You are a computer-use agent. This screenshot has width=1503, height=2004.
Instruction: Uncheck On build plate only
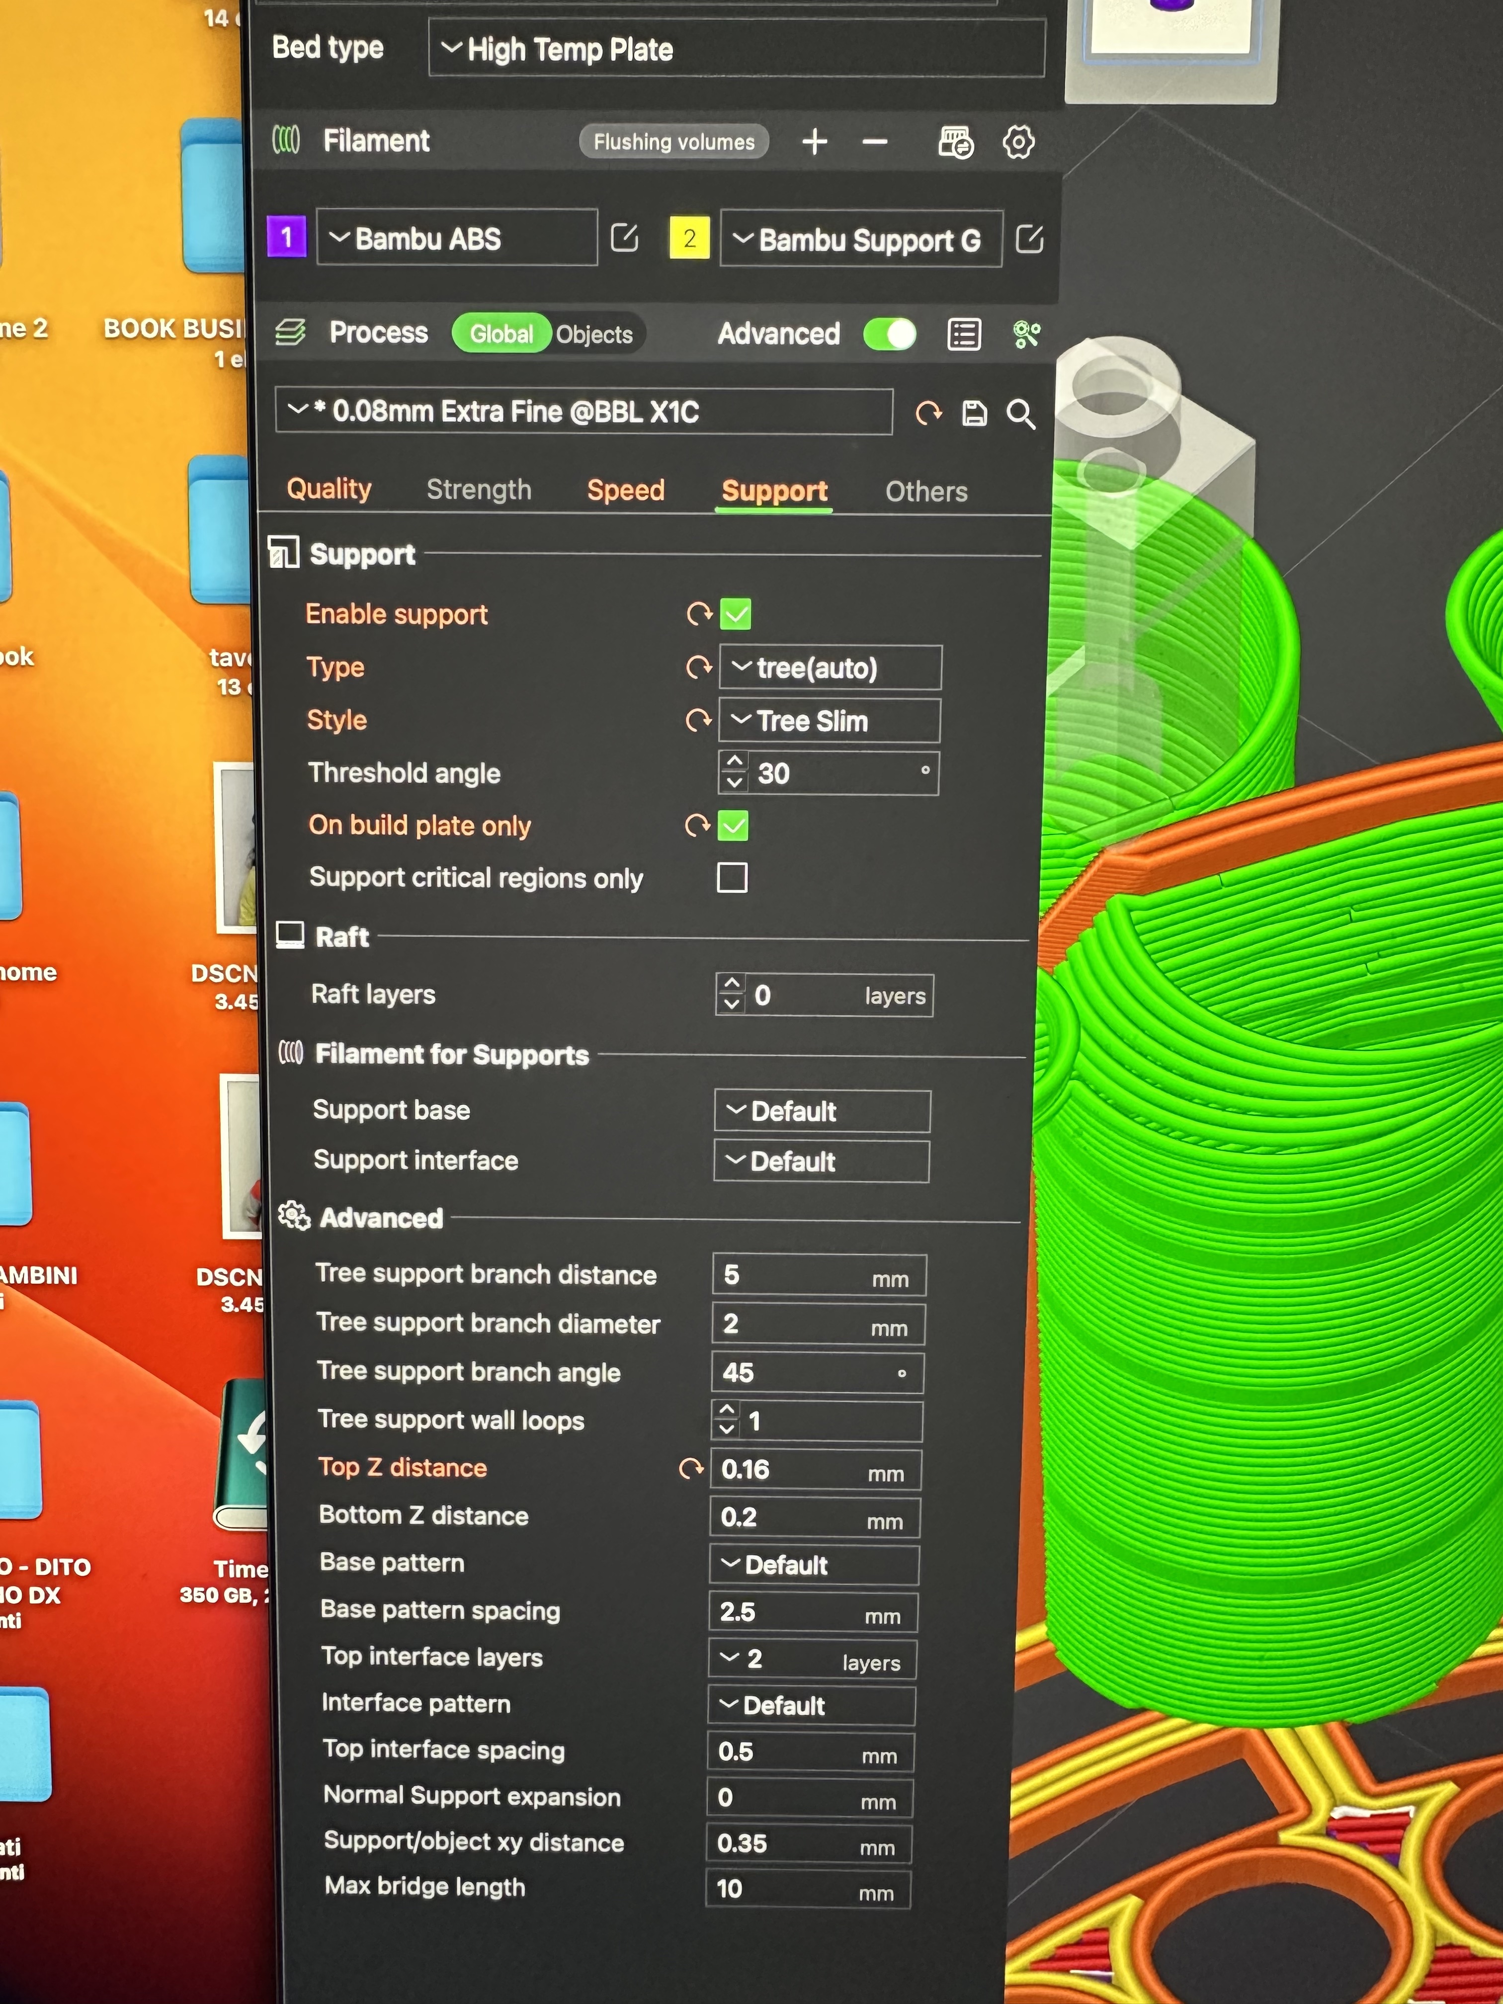coord(733,826)
